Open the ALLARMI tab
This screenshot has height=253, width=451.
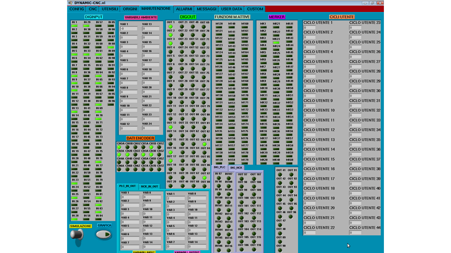pos(184,9)
